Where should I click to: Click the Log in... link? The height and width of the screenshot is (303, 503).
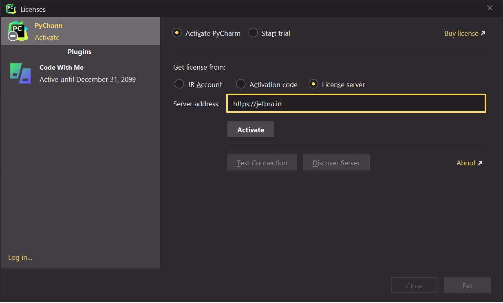click(20, 257)
